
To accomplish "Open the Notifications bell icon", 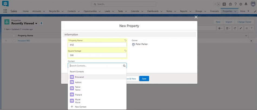I will click(246, 4).
